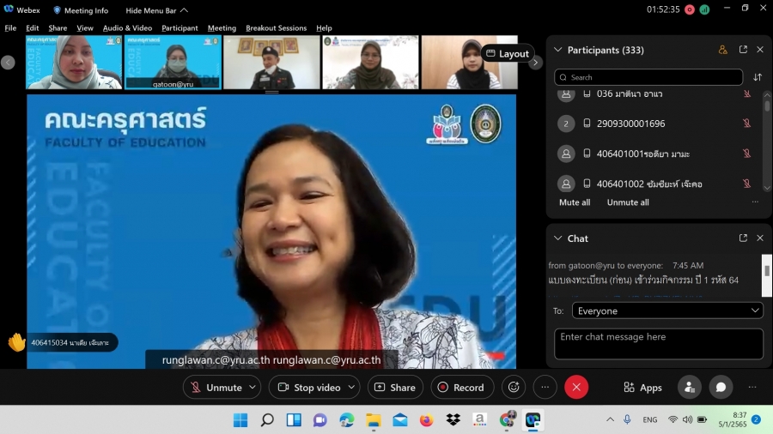Toggle the Chat panel bubble icon
This screenshot has width=773, height=434.
[721, 387]
